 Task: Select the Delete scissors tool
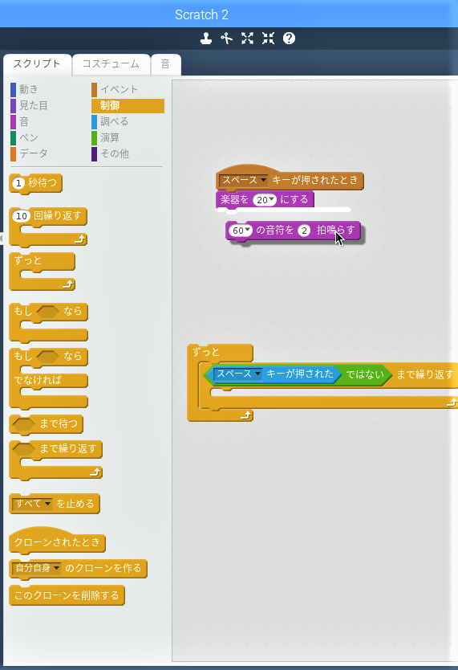[226, 39]
